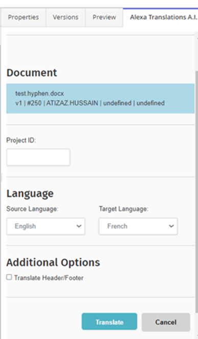Click the Project ID label
Image resolution: width=198 pixels, height=339 pixels.
21,140
